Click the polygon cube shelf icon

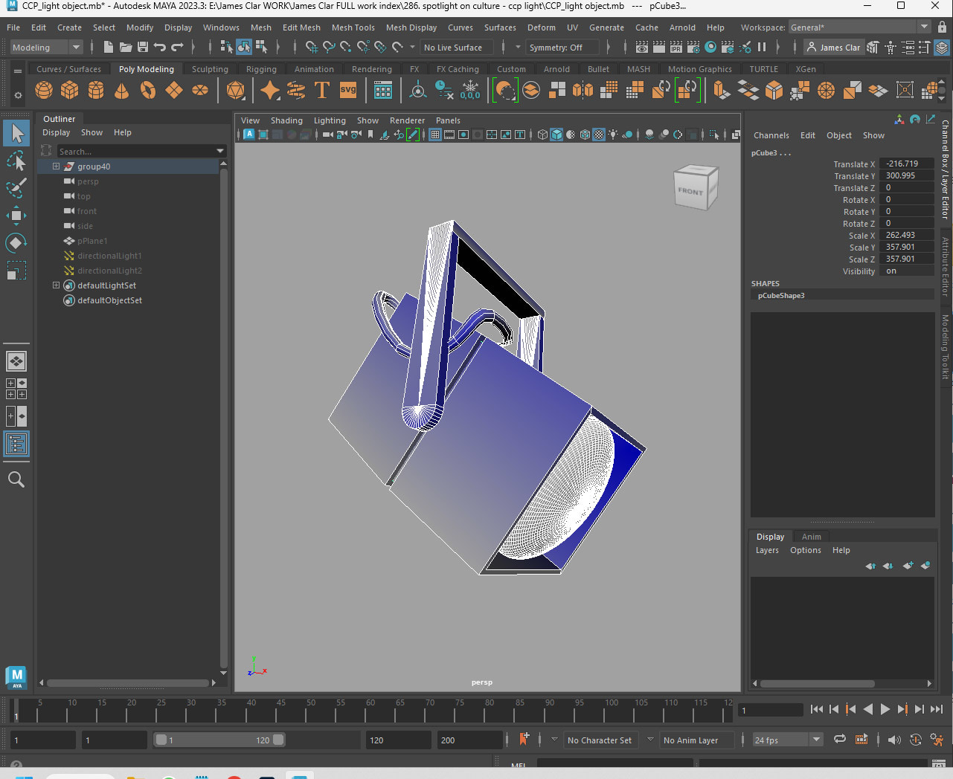point(70,91)
